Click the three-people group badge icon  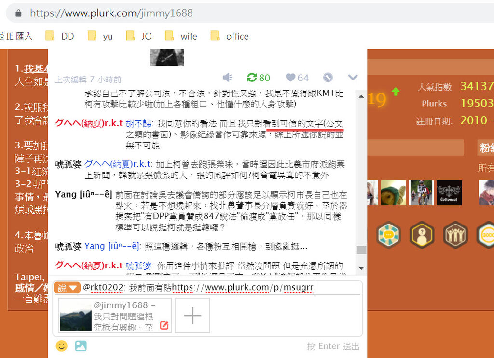pyautogui.click(x=455, y=235)
